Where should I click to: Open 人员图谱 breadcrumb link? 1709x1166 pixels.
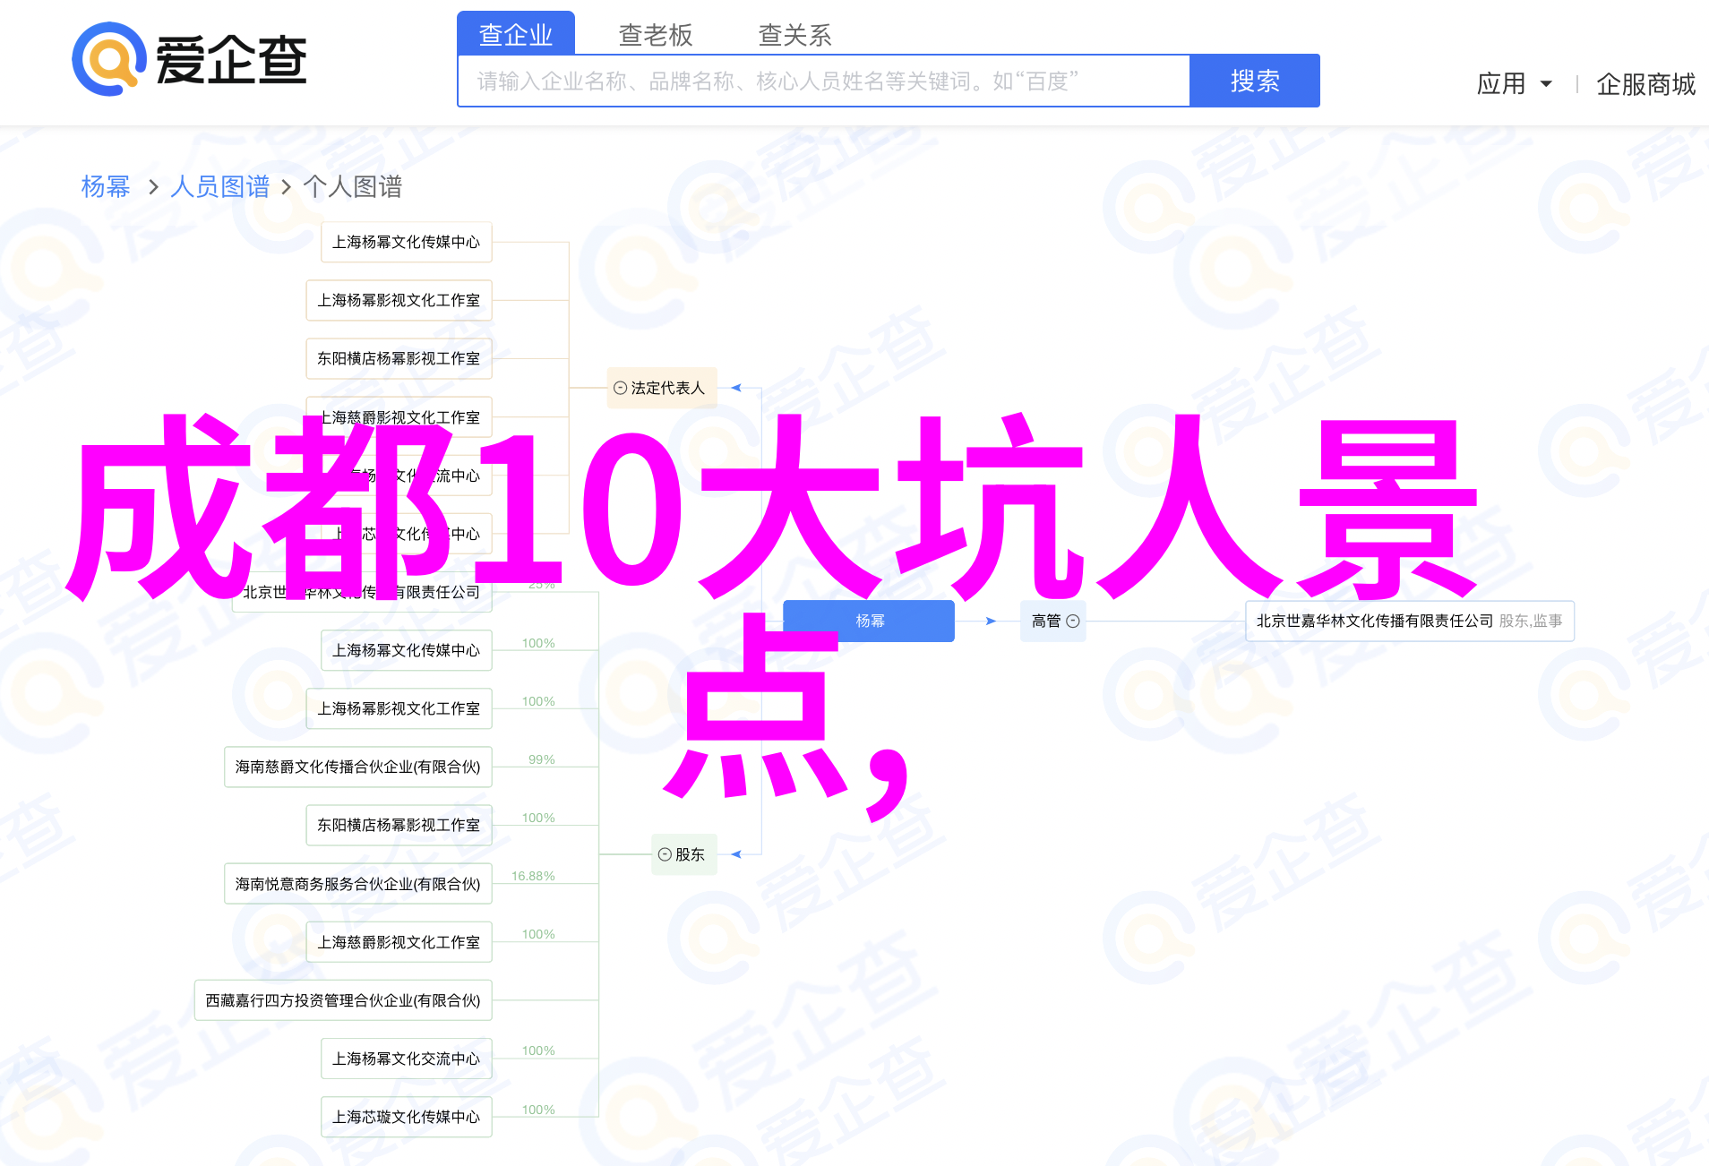[x=220, y=186]
